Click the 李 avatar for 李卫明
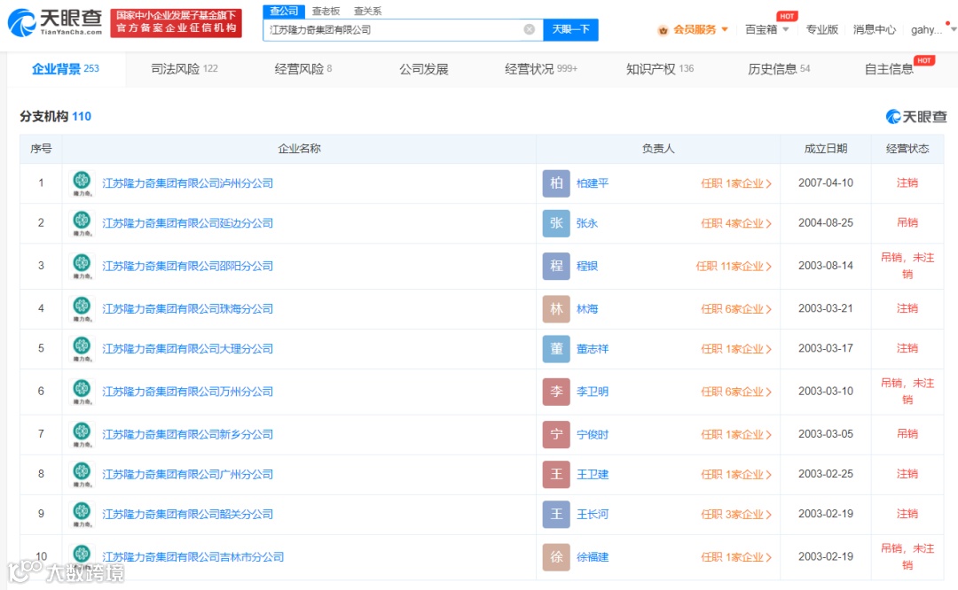The image size is (958, 590). (556, 391)
